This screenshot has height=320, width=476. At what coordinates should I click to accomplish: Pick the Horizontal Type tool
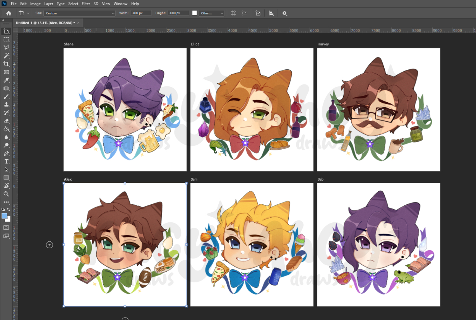click(6, 162)
